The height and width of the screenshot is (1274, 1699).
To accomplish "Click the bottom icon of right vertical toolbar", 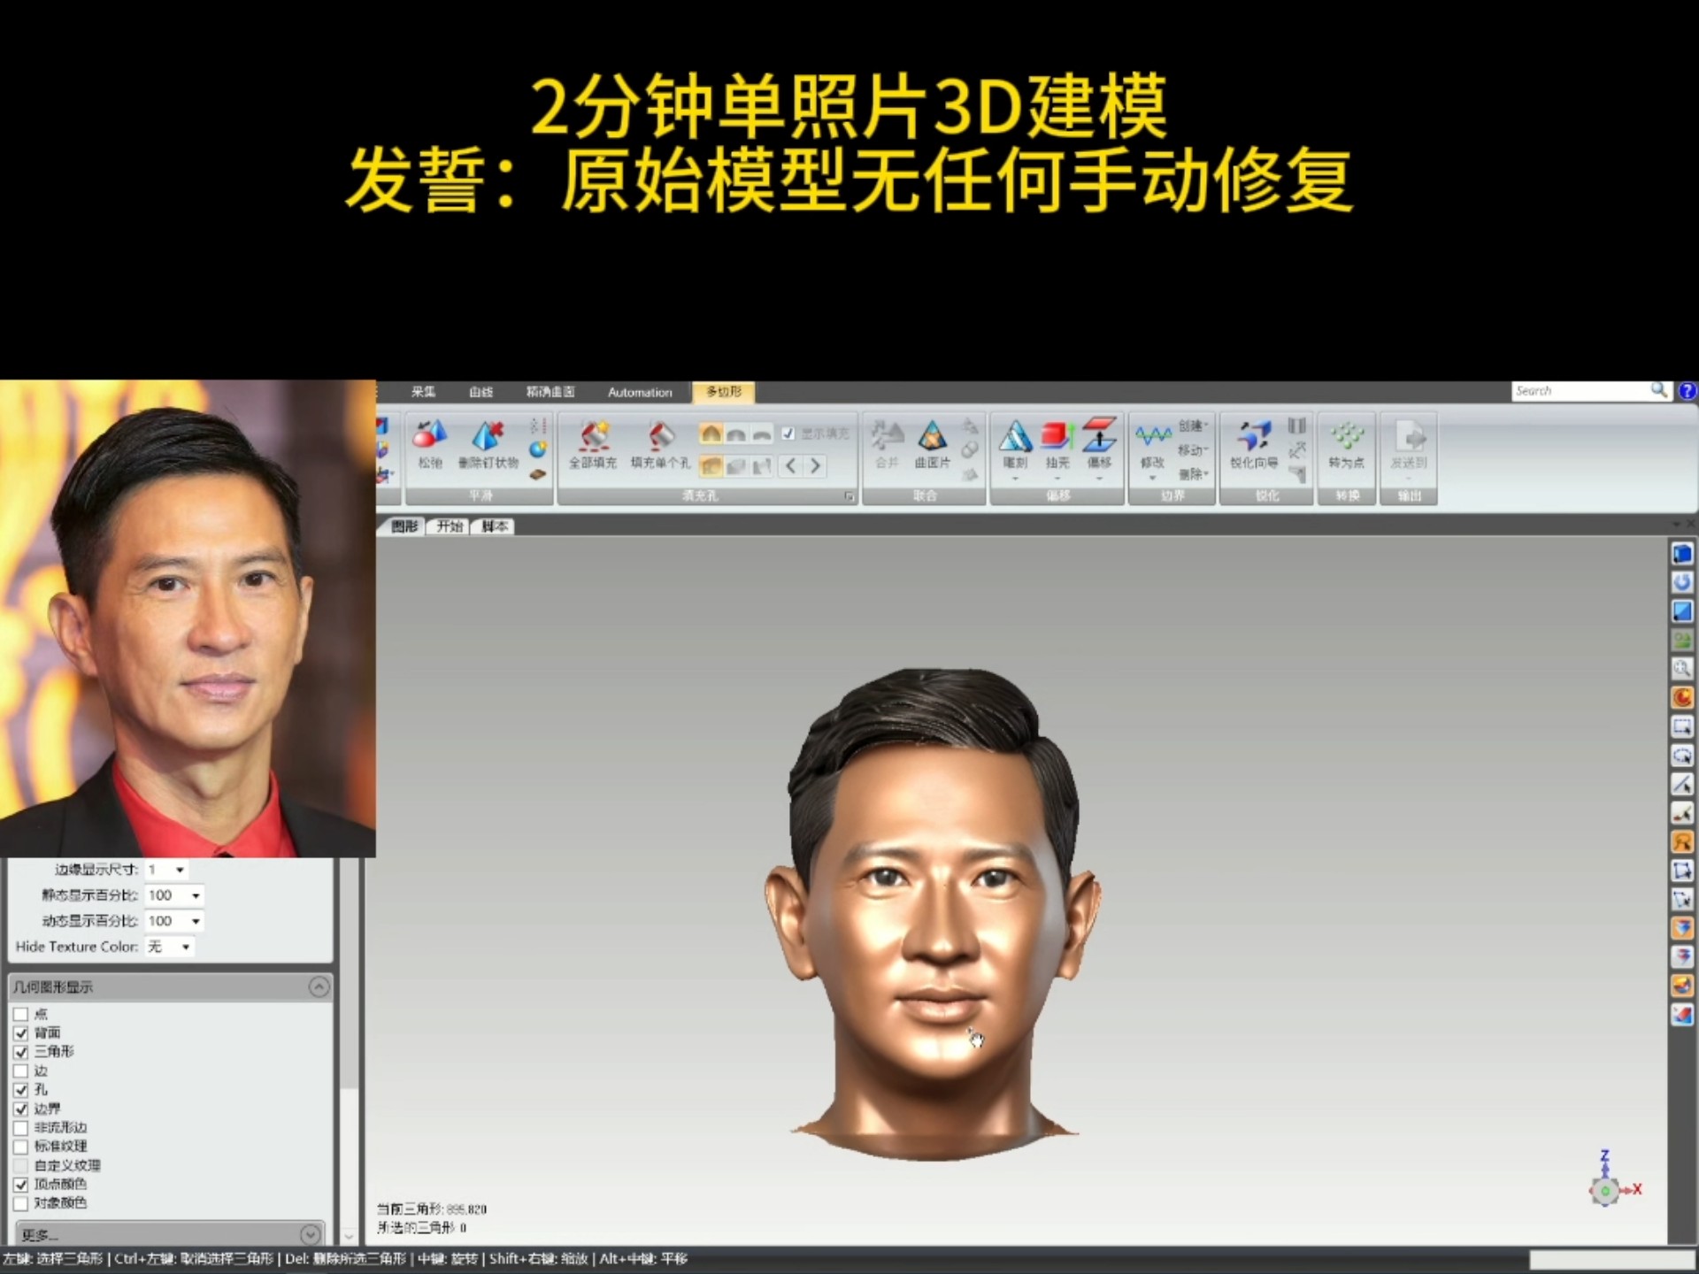I will [1682, 1015].
